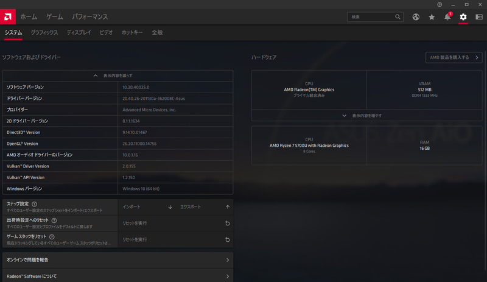Open favorites star icon
This screenshot has width=487, height=282.
(432, 17)
